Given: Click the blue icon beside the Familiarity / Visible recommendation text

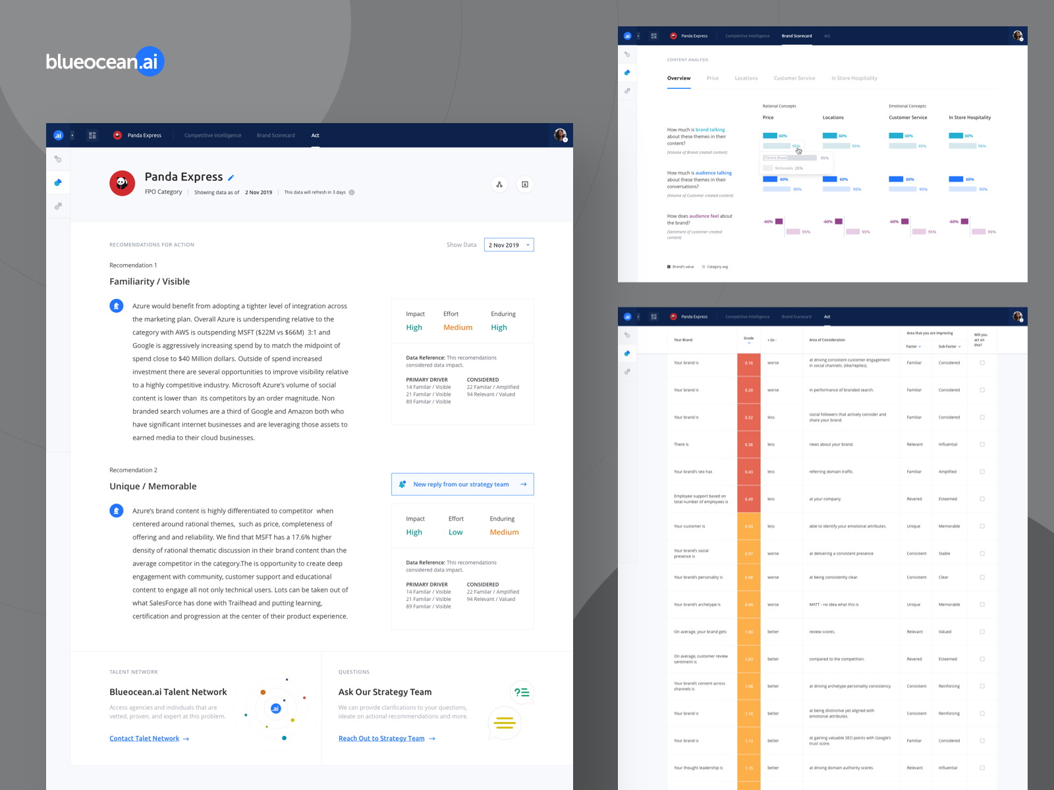Looking at the screenshot, I should click(117, 306).
